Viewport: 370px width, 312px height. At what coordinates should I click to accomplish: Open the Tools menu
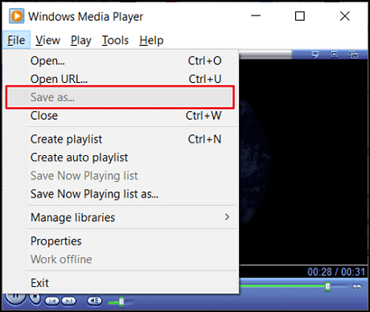click(x=115, y=40)
